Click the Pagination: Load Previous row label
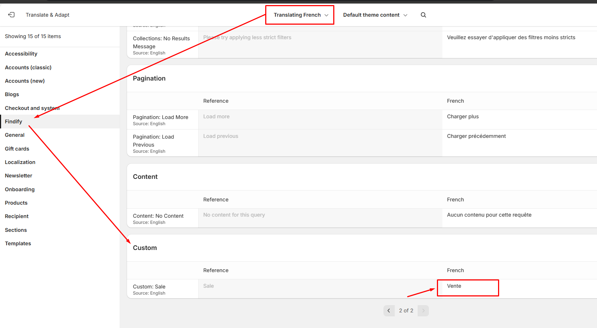 pyautogui.click(x=154, y=141)
